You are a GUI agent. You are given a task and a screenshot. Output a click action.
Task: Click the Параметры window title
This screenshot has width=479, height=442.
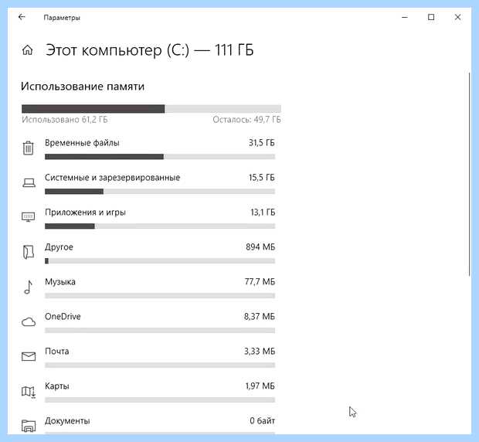pyautogui.click(x=62, y=18)
